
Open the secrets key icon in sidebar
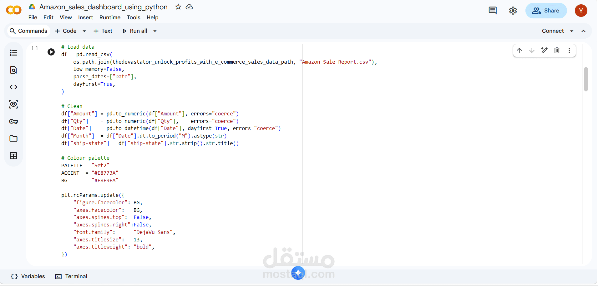(13, 121)
